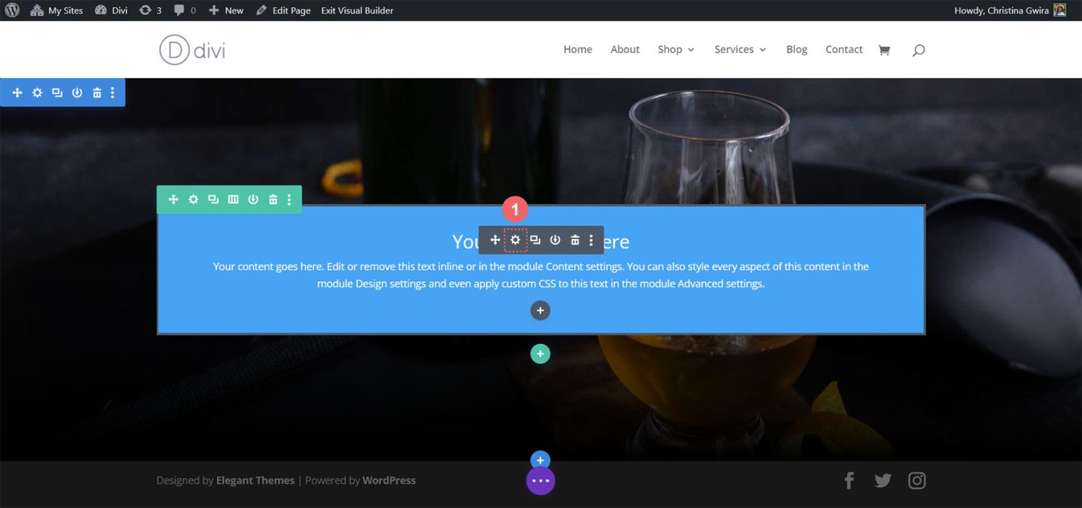
Task: Disable the module with power icon
Action: pos(555,240)
